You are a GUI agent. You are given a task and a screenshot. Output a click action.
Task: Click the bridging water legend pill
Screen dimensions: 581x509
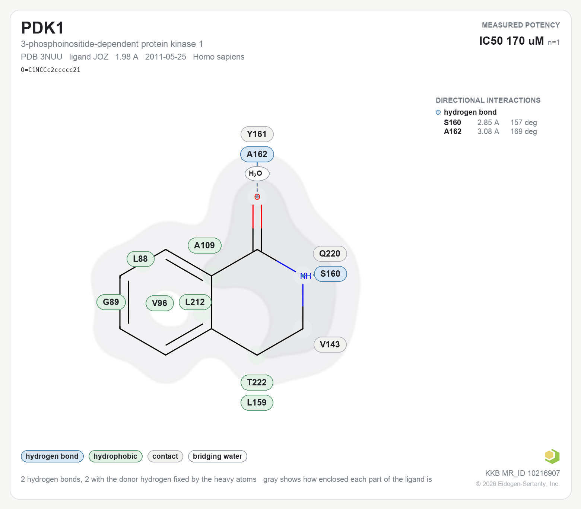218,456
